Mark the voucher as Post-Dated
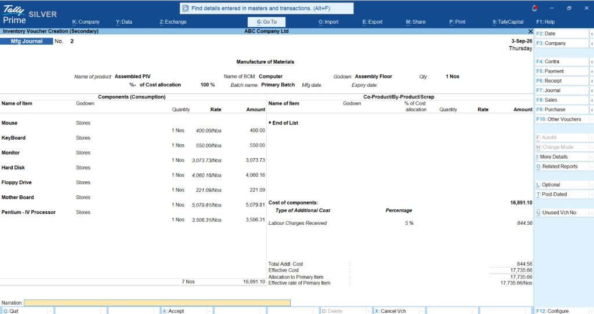This screenshot has height=314, width=594. 562,195
